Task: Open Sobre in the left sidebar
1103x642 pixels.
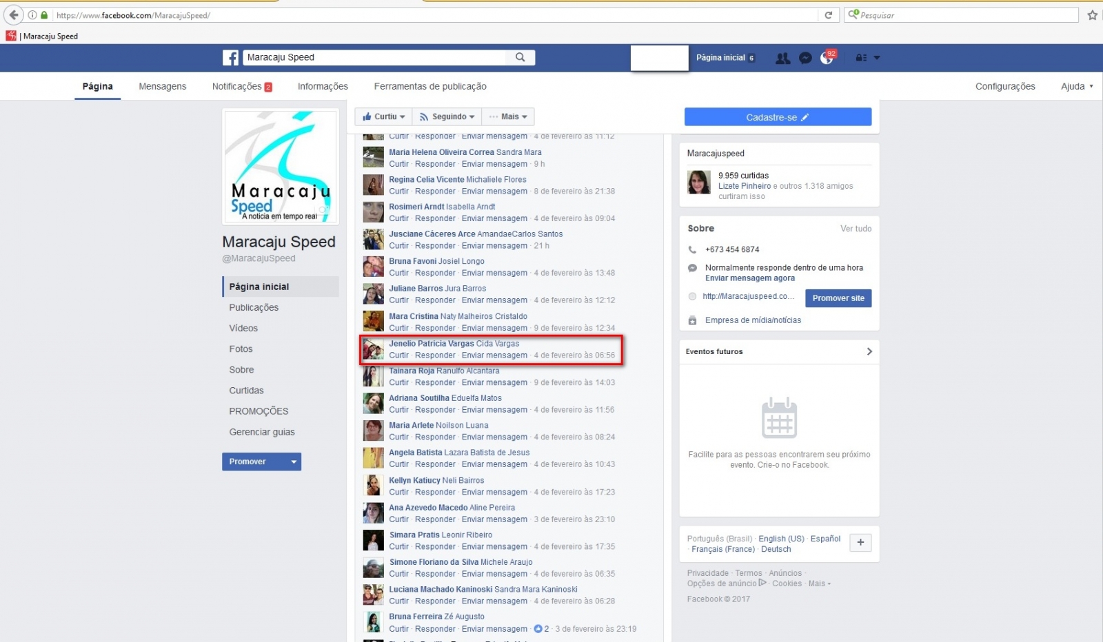Action: (241, 370)
